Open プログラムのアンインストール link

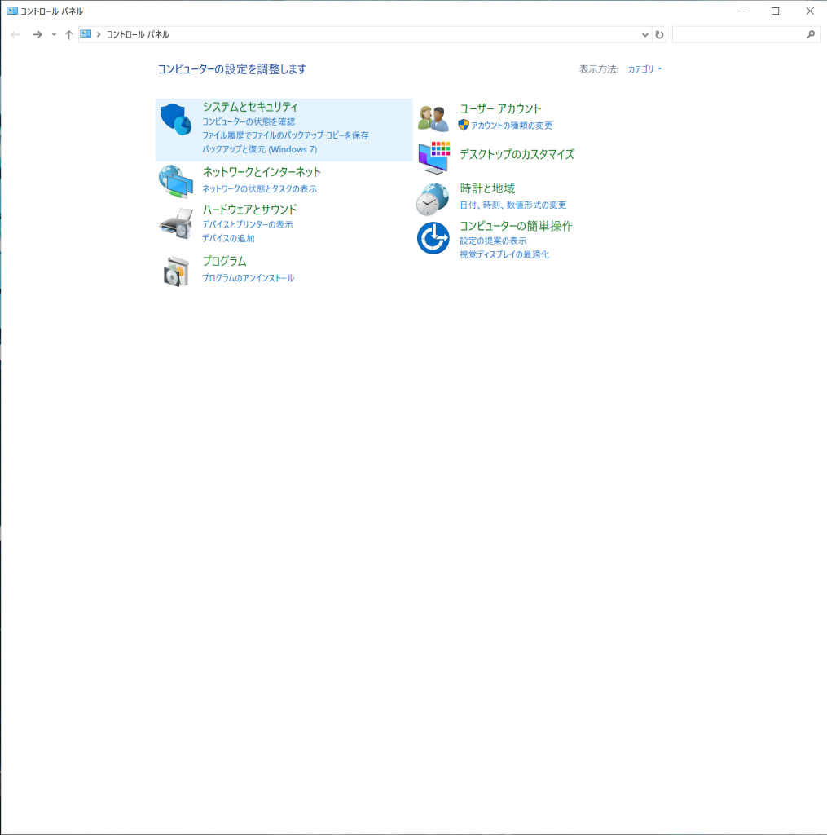tap(248, 278)
